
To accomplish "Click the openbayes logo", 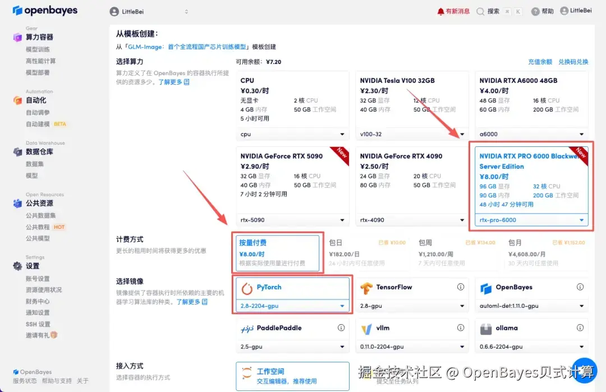I will click(45, 11).
